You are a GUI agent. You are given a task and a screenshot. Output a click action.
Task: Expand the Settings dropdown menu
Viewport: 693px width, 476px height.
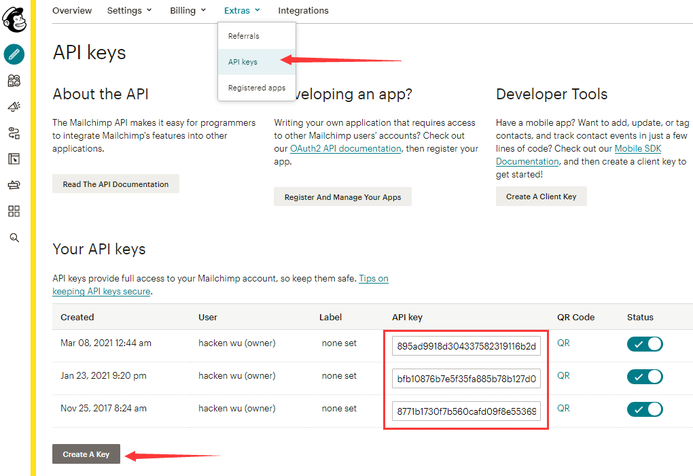pyautogui.click(x=130, y=11)
